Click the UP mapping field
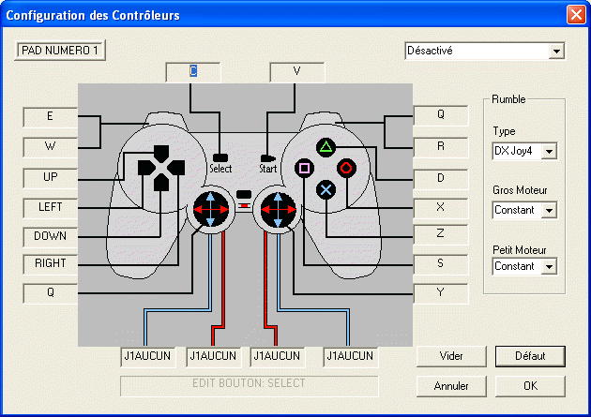Image resolution: width=591 pixels, height=417 pixels. coord(50,177)
